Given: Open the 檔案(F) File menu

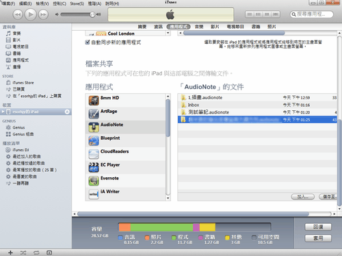Looking at the screenshot, I should (x=8, y=3).
